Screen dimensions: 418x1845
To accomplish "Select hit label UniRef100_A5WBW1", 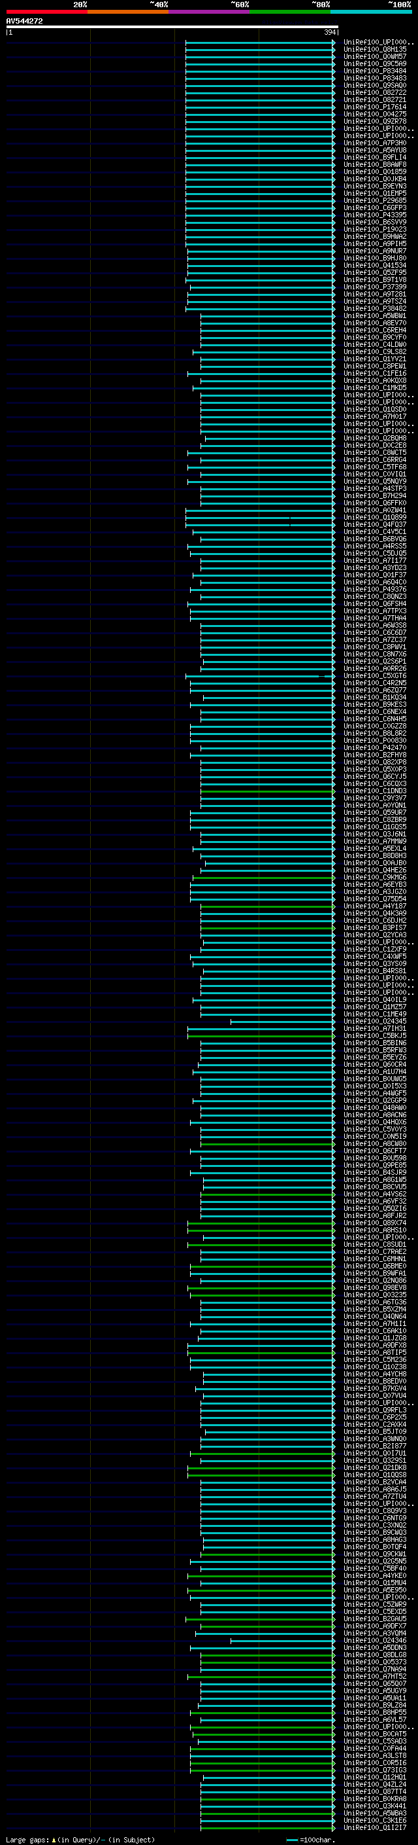I will (x=375, y=316).
